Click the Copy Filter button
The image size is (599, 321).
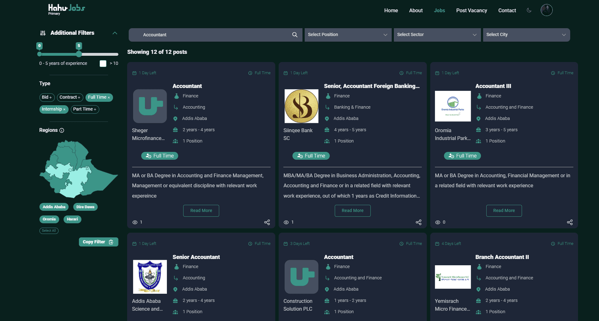[x=98, y=242]
